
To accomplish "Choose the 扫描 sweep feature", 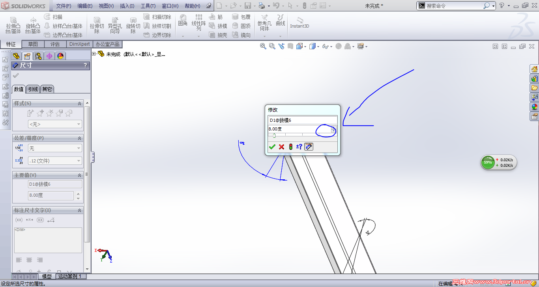I will pyautogui.click(x=53, y=17).
